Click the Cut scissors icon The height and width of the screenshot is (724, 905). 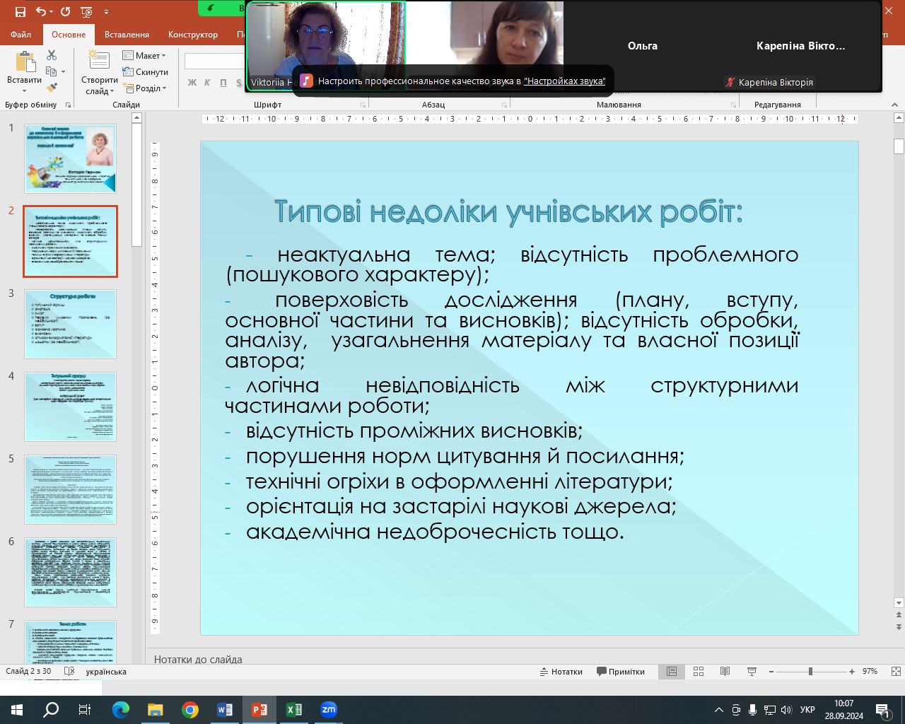pos(52,55)
